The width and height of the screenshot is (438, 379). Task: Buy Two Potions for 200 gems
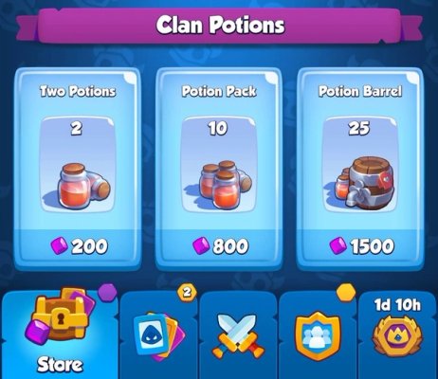(79, 246)
